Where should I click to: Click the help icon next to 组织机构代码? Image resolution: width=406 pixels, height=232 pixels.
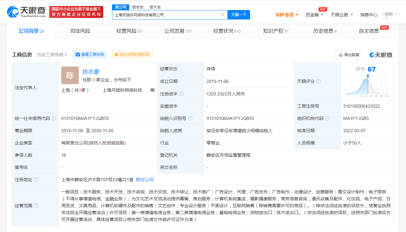327,118
